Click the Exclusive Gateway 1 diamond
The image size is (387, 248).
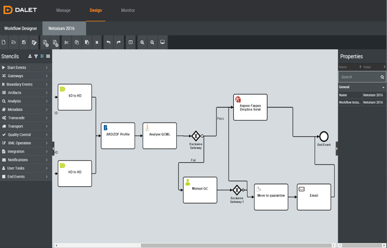237,190
